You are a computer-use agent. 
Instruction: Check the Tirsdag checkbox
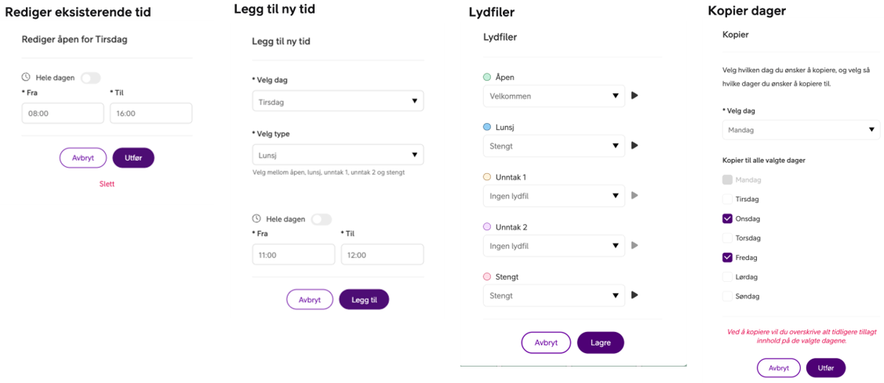[727, 200]
